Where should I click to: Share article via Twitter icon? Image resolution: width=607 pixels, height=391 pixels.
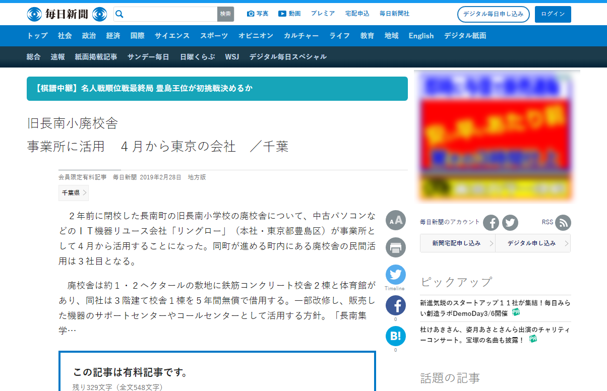point(395,275)
